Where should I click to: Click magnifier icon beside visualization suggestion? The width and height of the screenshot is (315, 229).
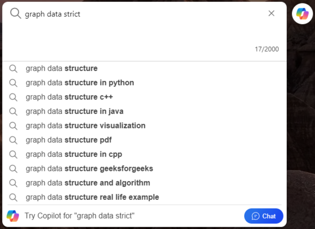pyautogui.click(x=13, y=125)
